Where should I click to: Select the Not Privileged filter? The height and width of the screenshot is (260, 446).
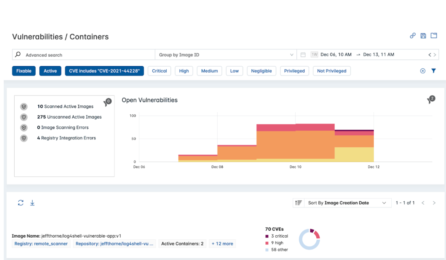pos(332,71)
